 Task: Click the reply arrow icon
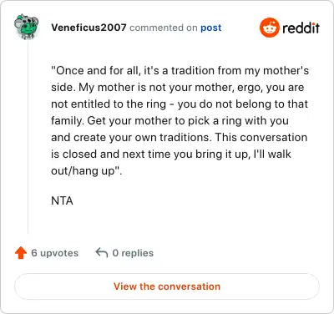click(102, 253)
